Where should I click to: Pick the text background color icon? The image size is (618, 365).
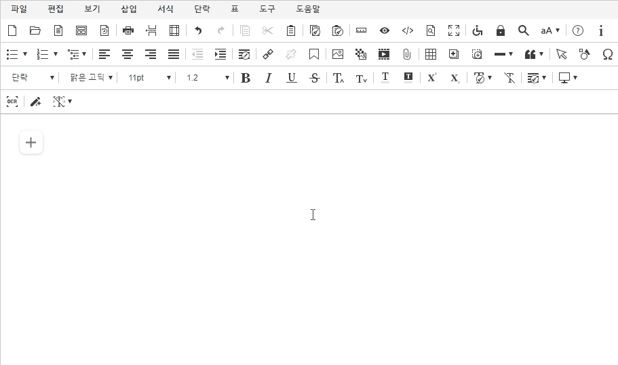408,78
